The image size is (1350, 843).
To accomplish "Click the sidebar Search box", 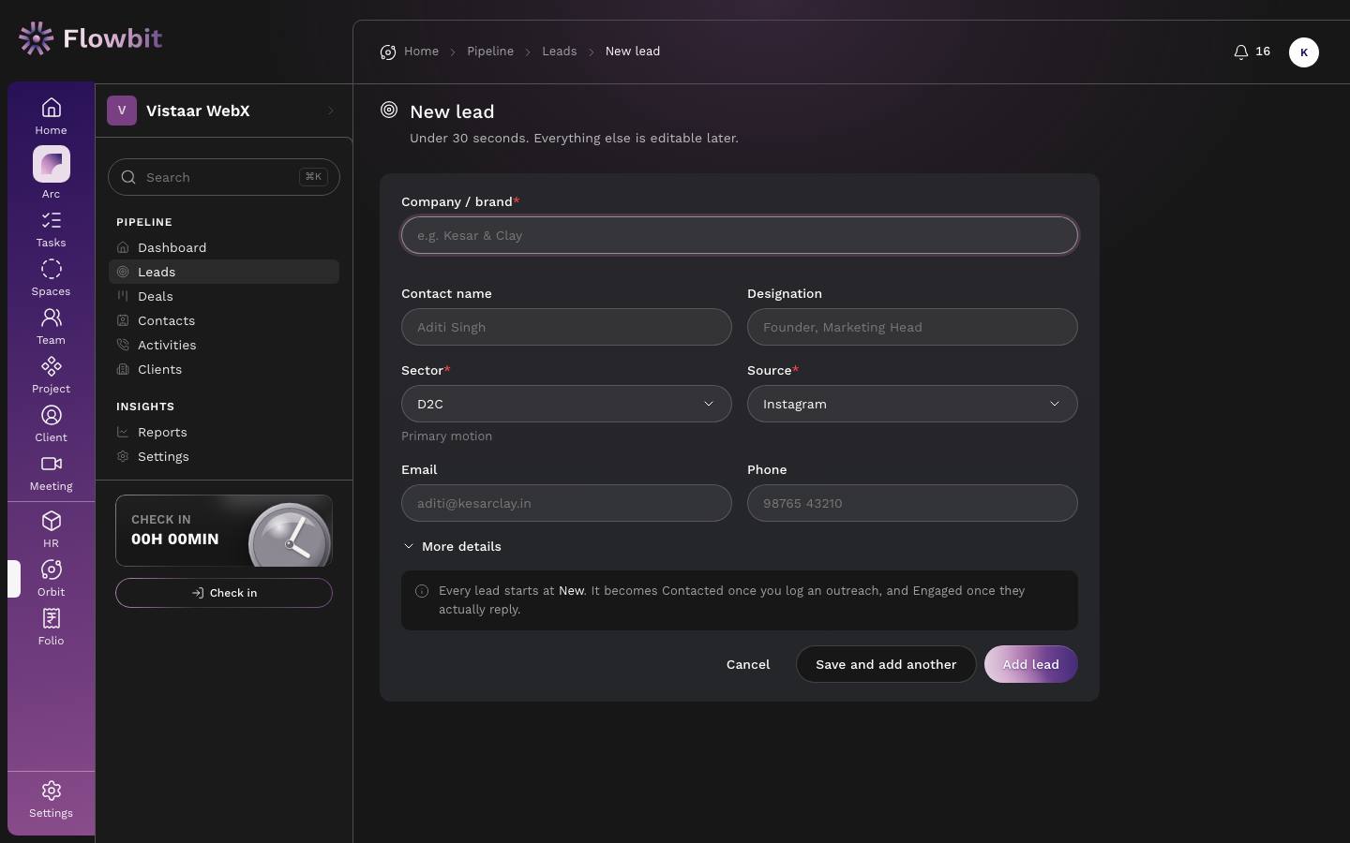I will (224, 177).
